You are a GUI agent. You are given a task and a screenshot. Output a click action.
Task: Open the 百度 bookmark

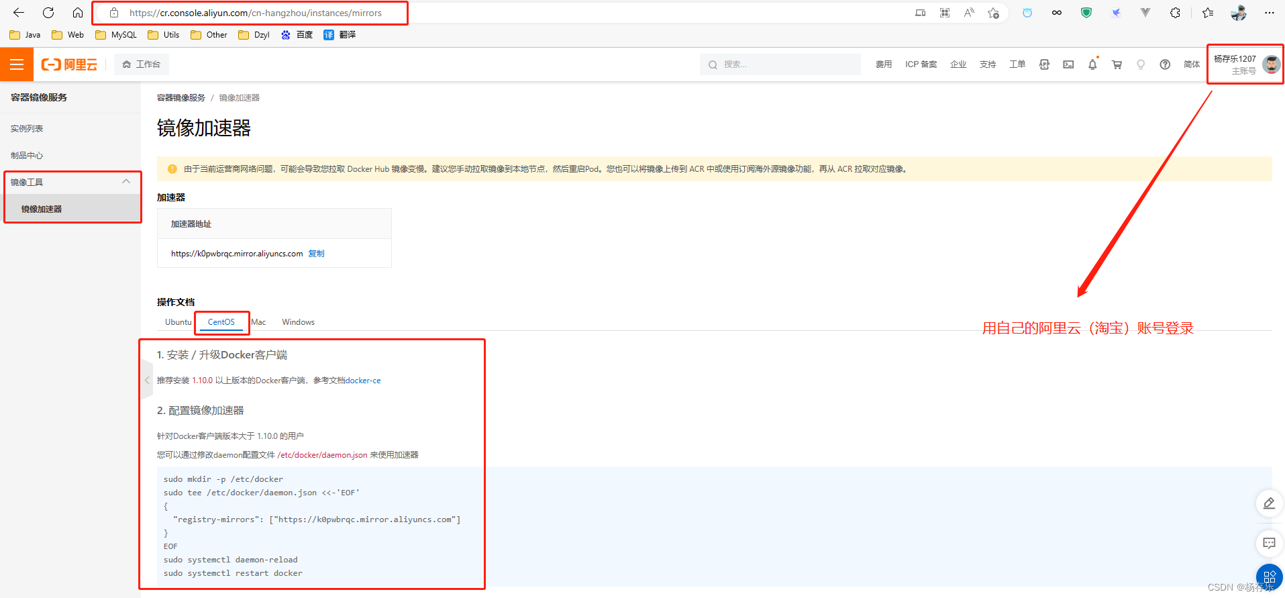point(297,35)
